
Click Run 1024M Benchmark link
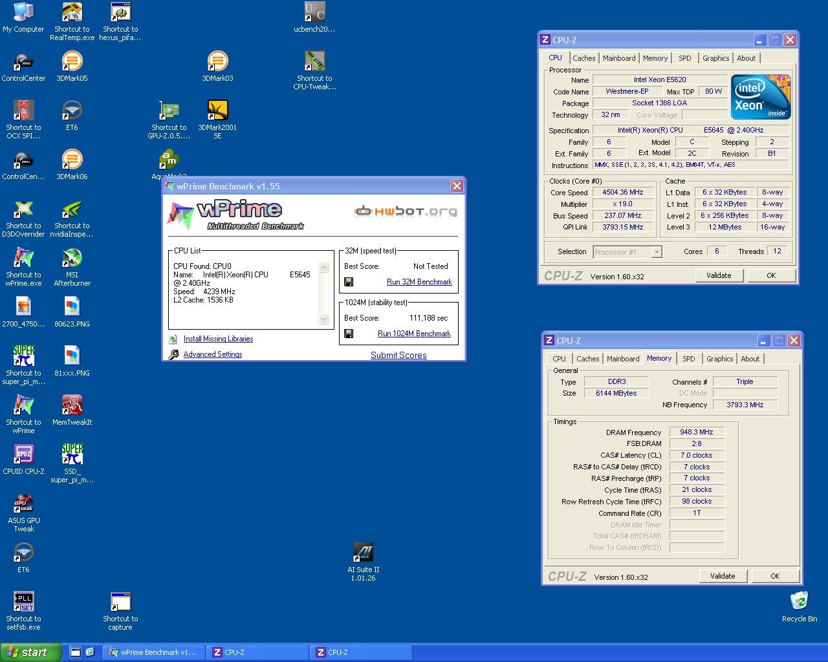[414, 334]
